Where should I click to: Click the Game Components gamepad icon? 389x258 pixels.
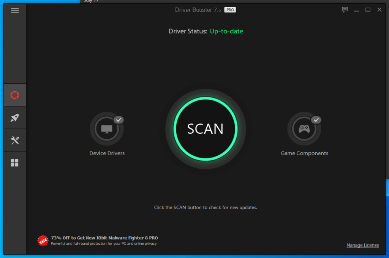(x=304, y=128)
